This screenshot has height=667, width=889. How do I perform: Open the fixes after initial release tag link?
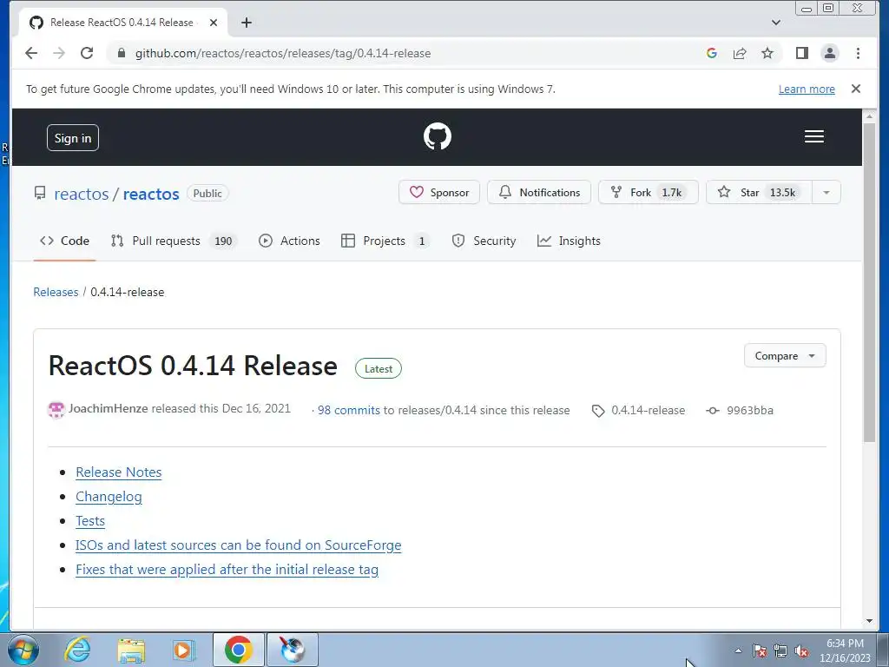click(227, 570)
